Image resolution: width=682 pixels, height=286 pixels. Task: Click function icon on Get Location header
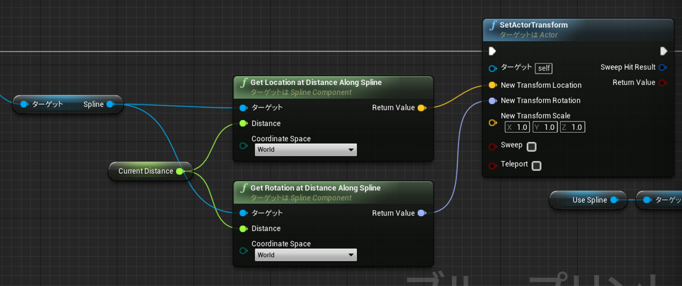(x=244, y=83)
